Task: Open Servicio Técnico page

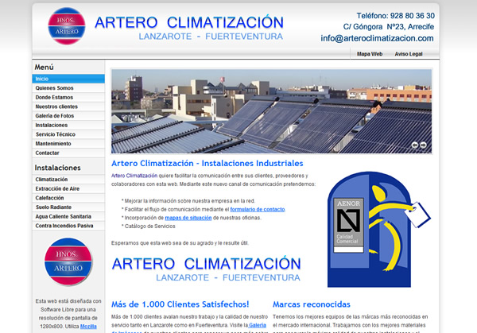Action: [x=68, y=134]
